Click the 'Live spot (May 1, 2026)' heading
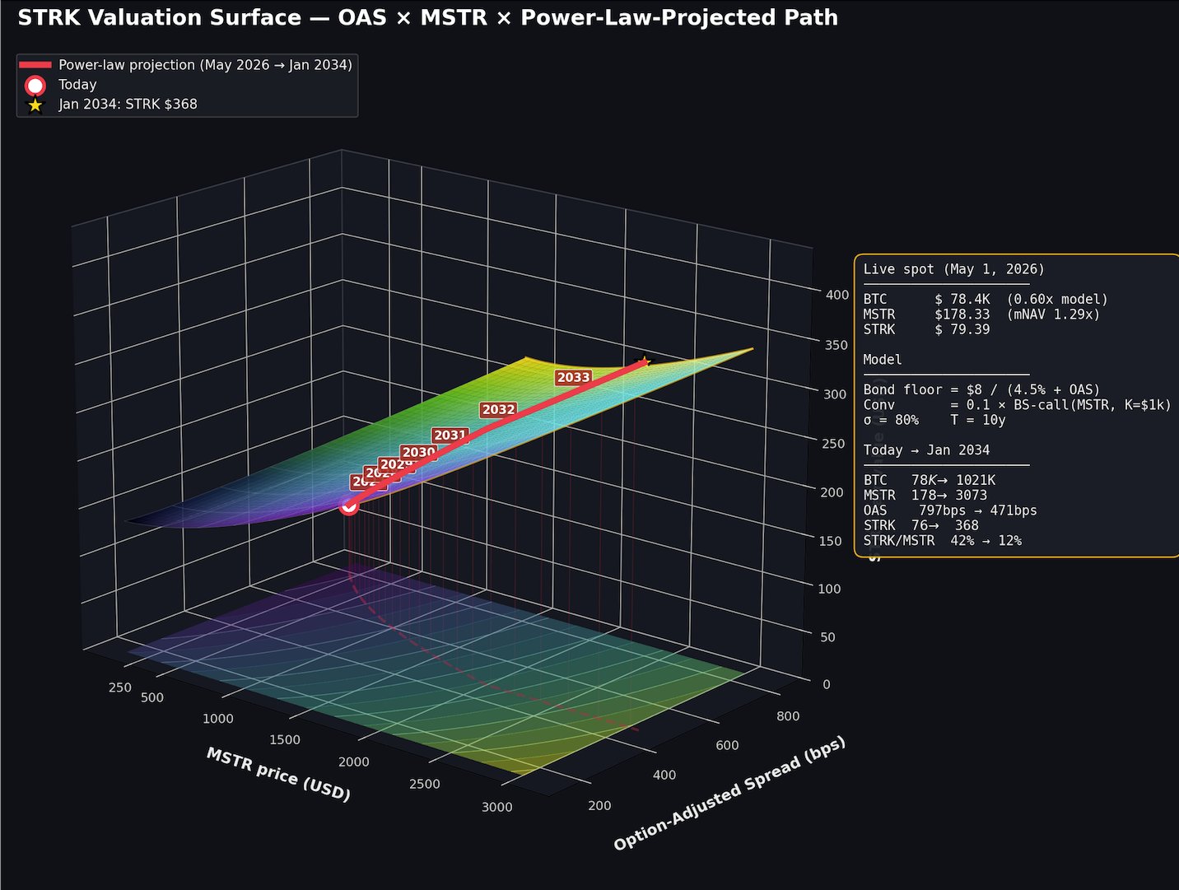Screen dimensions: 1179x890 954,269
